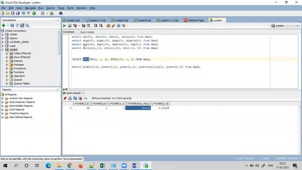Open the Navigate menu
Image resolution: width=302 pixels, height=170 pixels.
30,8
